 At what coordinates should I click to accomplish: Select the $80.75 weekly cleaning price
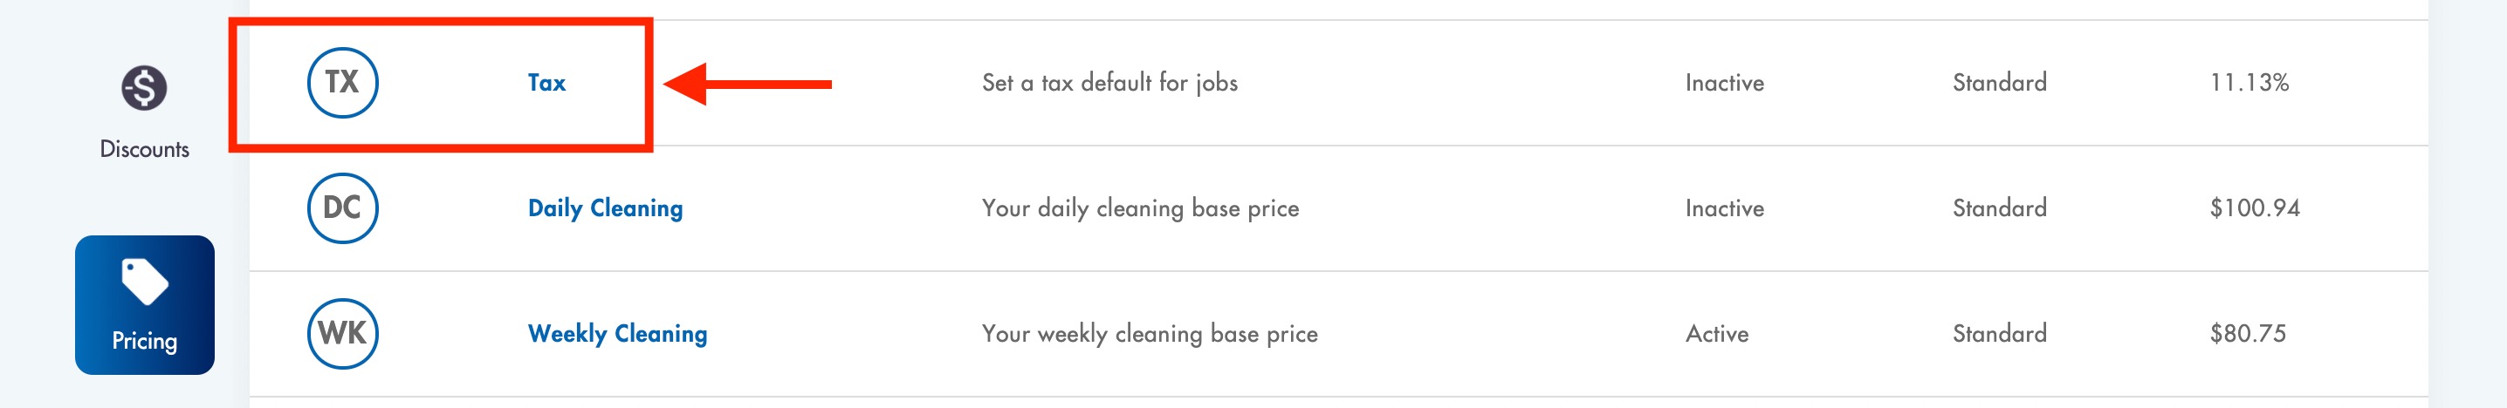tap(2248, 333)
